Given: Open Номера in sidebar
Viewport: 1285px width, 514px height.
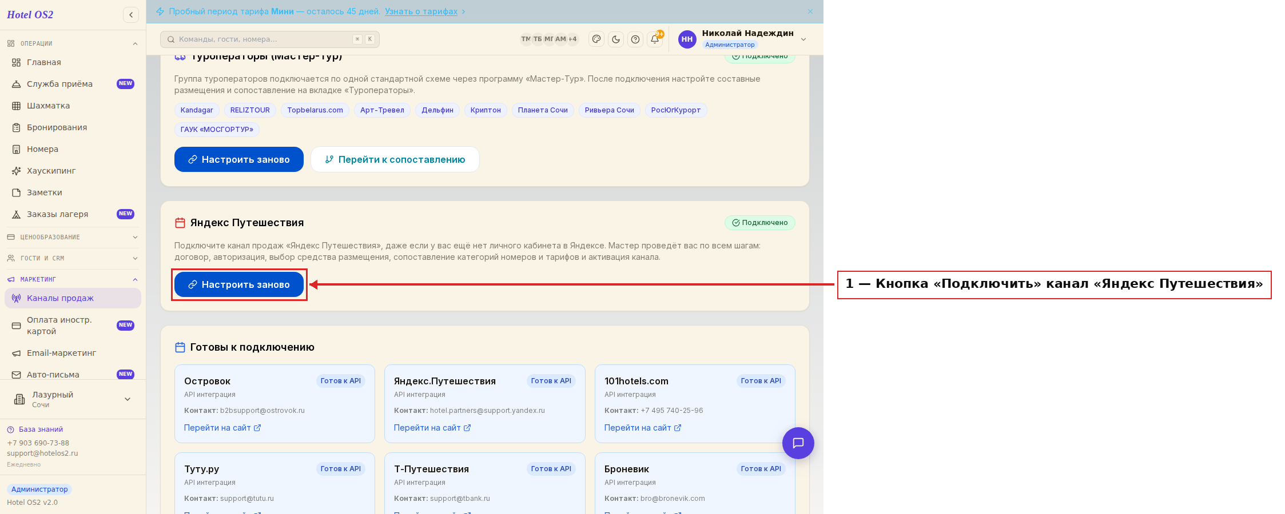Looking at the screenshot, I should click(x=73, y=149).
